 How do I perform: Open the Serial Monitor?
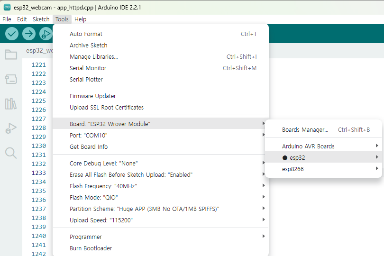pos(161,68)
